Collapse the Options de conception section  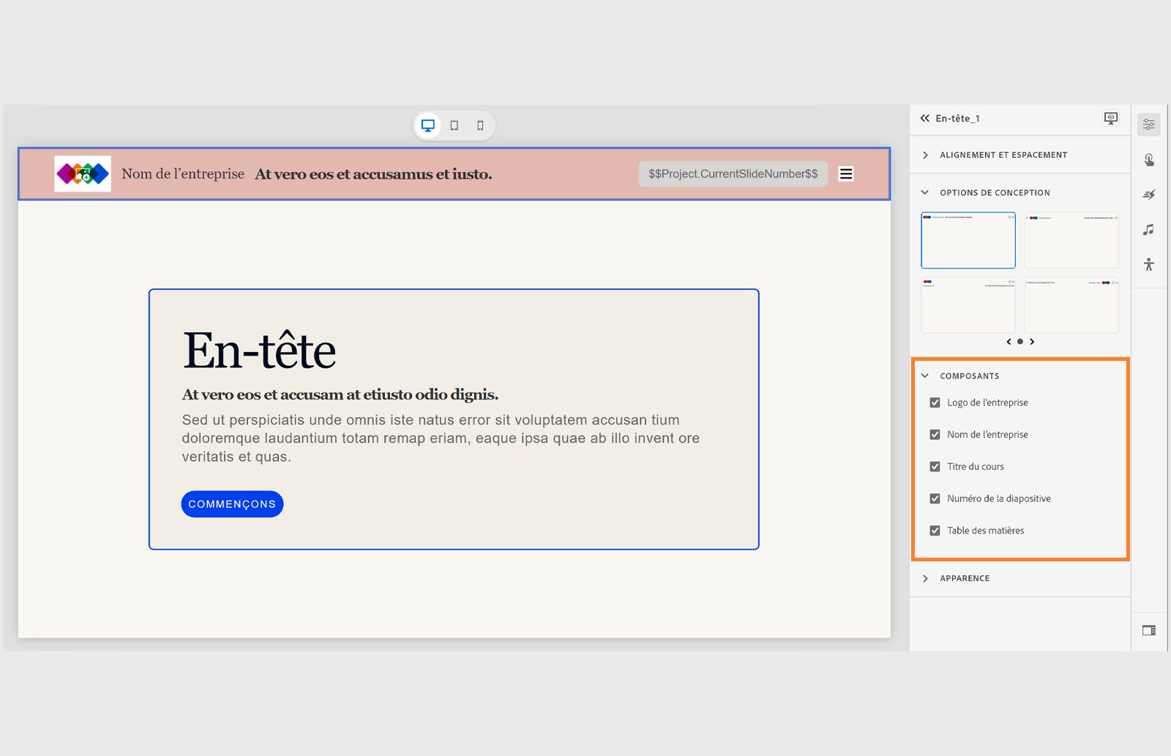pyautogui.click(x=925, y=192)
